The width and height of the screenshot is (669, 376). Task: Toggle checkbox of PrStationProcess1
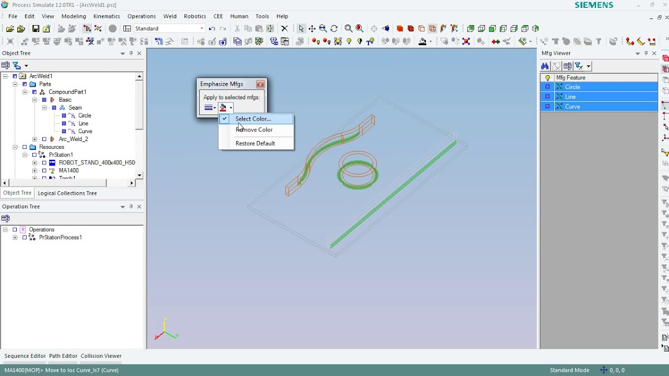point(25,238)
